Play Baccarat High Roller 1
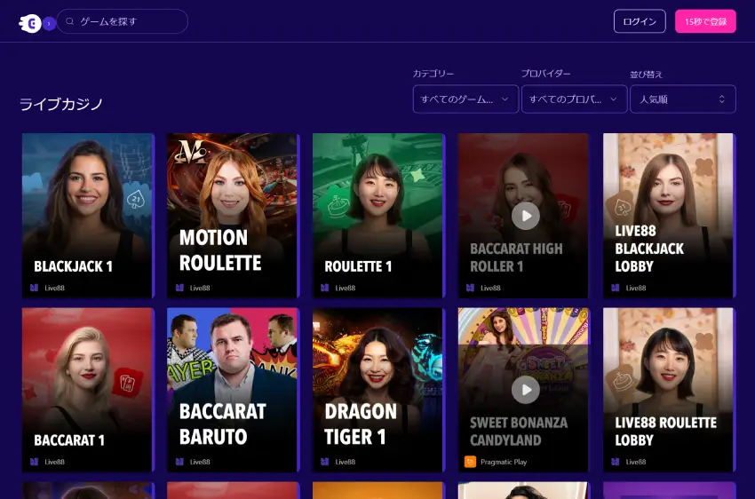Image resolution: width=755 pixels, height=499 pixels. coord(525,216)
